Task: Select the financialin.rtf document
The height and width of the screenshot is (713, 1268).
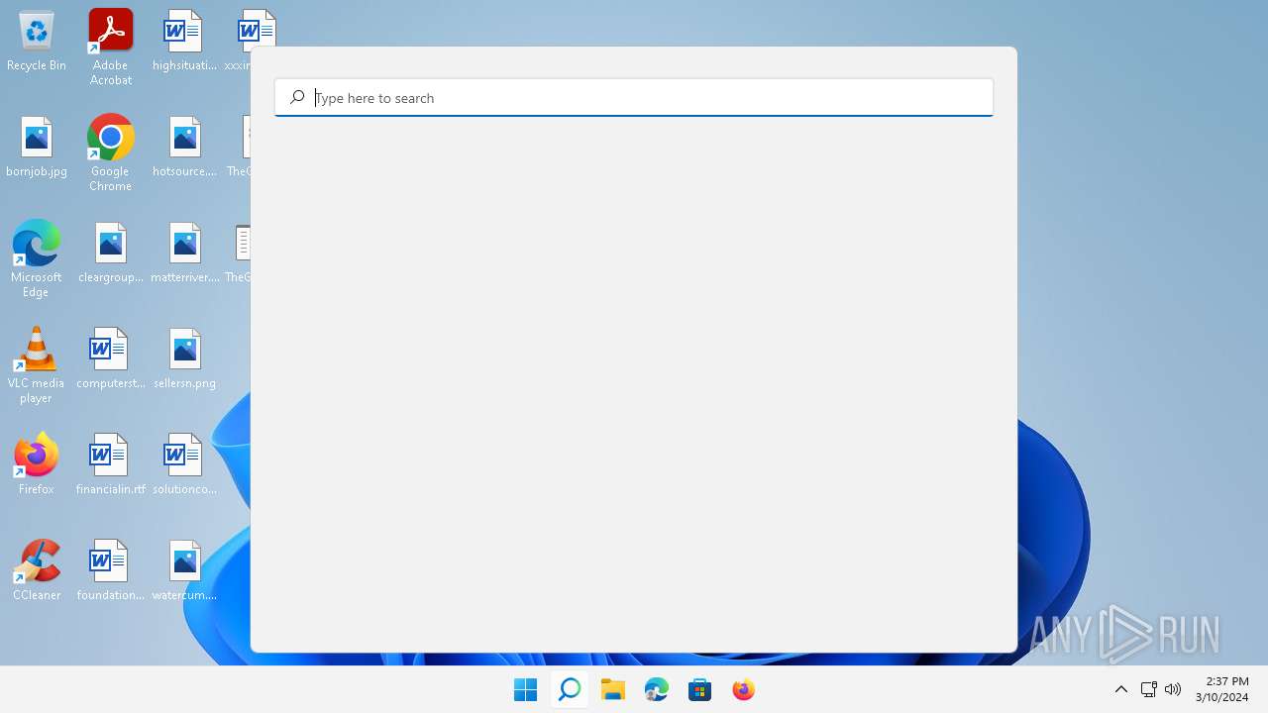Action: click(111, 465)
